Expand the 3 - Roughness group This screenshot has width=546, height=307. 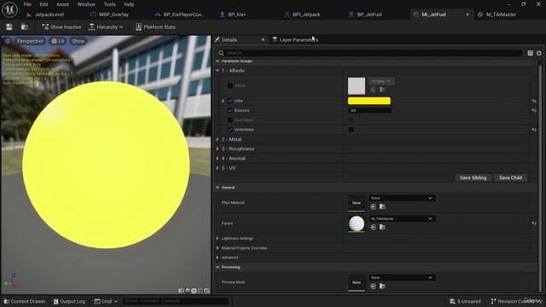coord(218,148)
